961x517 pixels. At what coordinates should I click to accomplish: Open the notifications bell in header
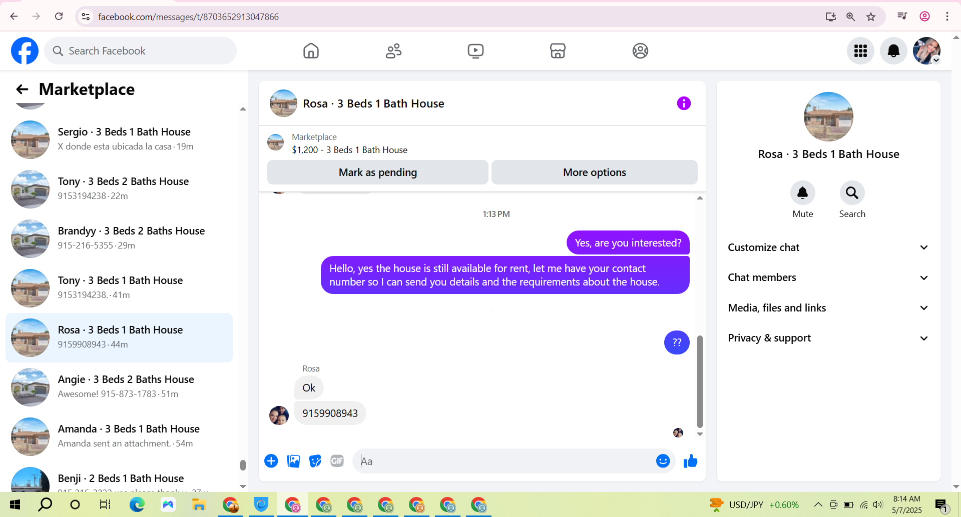tap(893, 50)
